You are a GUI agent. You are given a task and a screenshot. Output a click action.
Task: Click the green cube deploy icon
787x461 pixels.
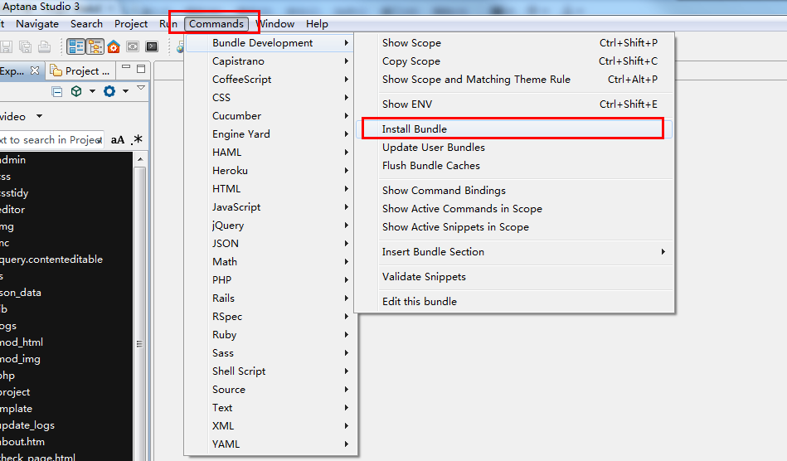coord(75,91)
